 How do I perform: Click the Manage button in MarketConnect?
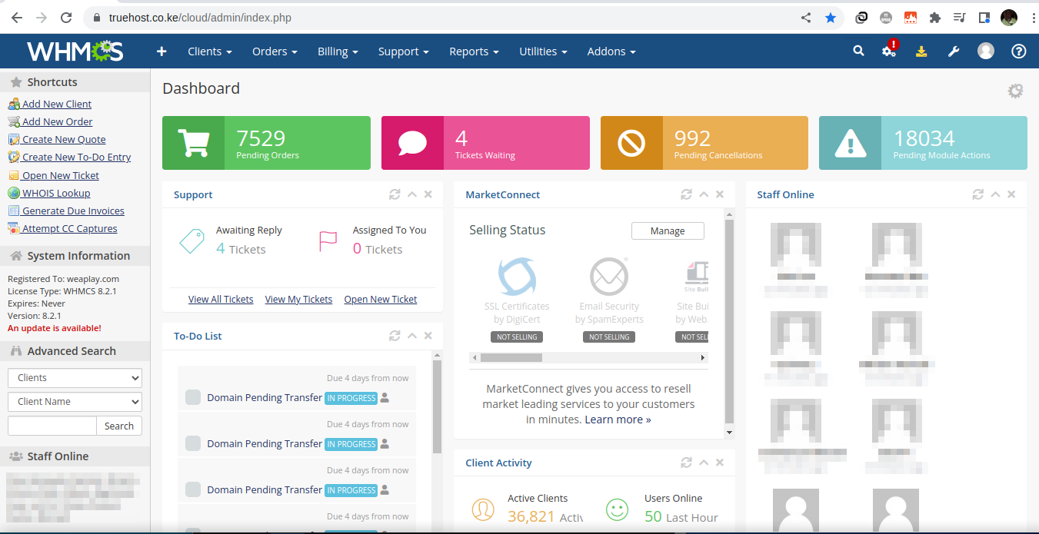(x=667, y=231)
